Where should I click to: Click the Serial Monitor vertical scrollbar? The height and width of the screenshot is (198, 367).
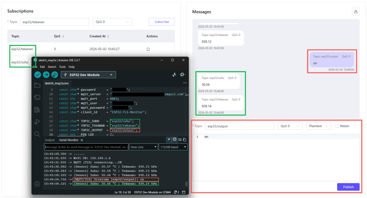click(x=186, y=184)
